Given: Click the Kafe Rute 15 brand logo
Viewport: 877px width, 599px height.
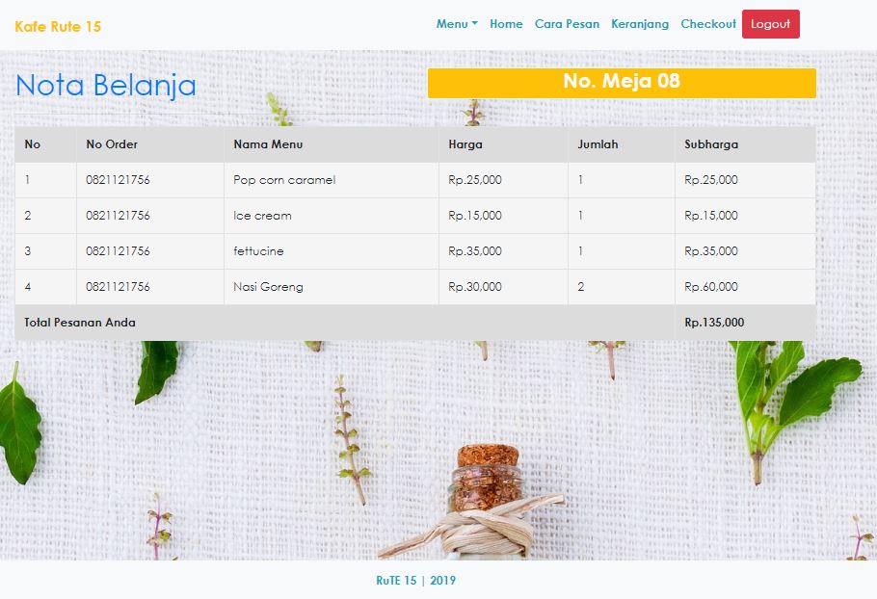Looking at the screenshot, I should (58, 26).
